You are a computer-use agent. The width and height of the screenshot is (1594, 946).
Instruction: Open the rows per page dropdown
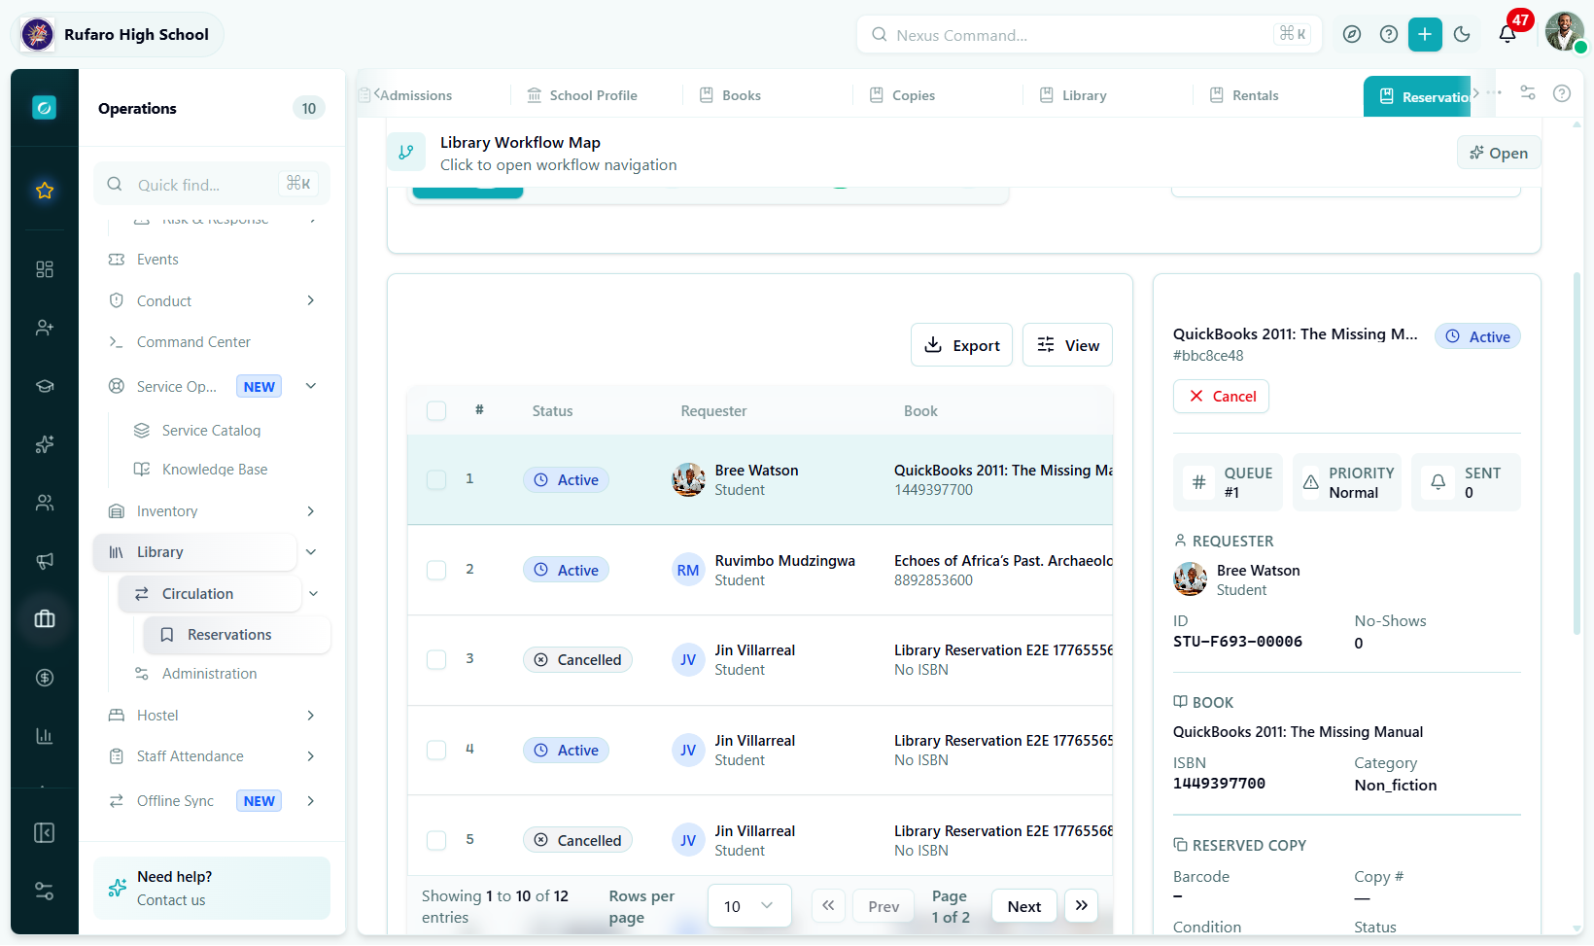(749, 906)
